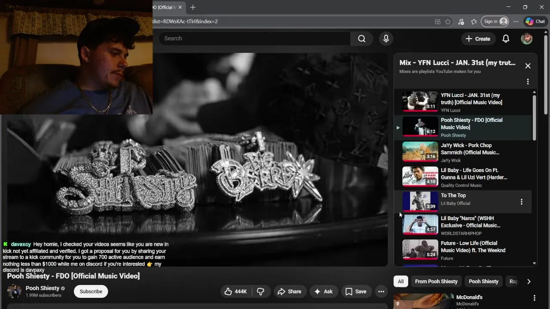Click the playlist panel scrollbar
This screenshot has width=550, height=309.
(535, 118)
